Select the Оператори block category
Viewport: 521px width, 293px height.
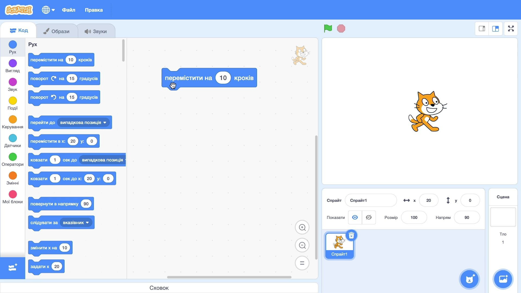pos(12,160)
